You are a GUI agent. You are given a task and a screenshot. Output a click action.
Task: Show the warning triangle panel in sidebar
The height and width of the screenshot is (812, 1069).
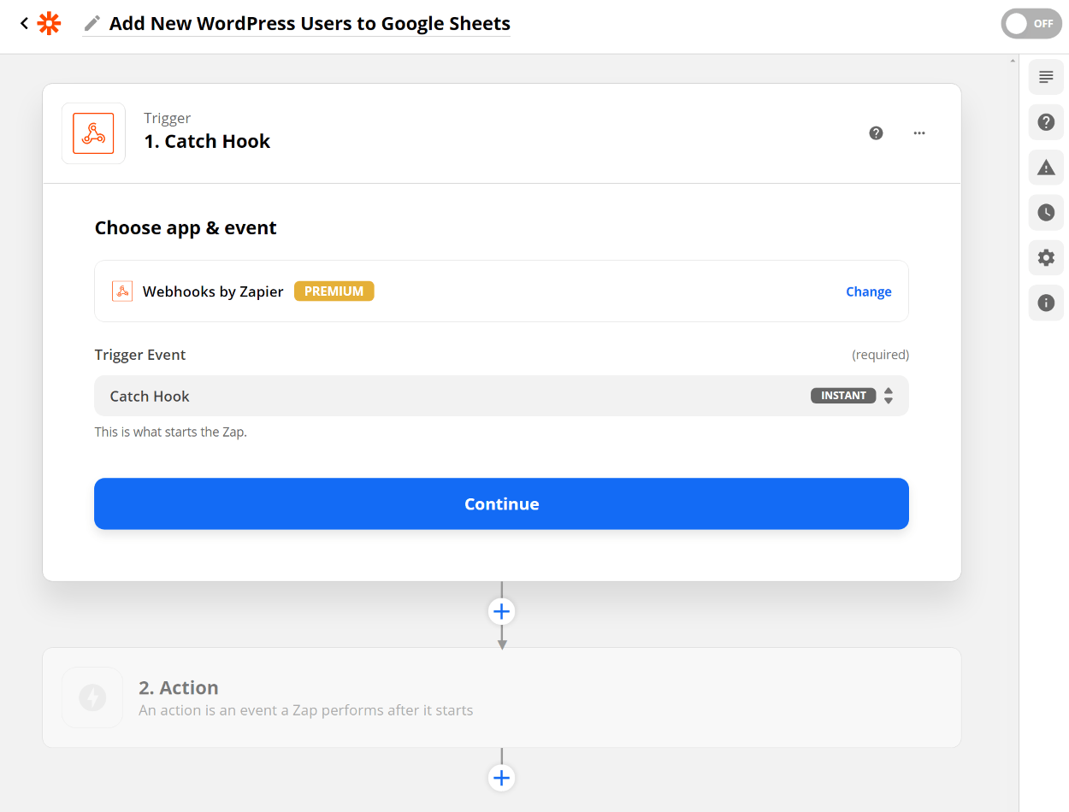click(1046, 168)
